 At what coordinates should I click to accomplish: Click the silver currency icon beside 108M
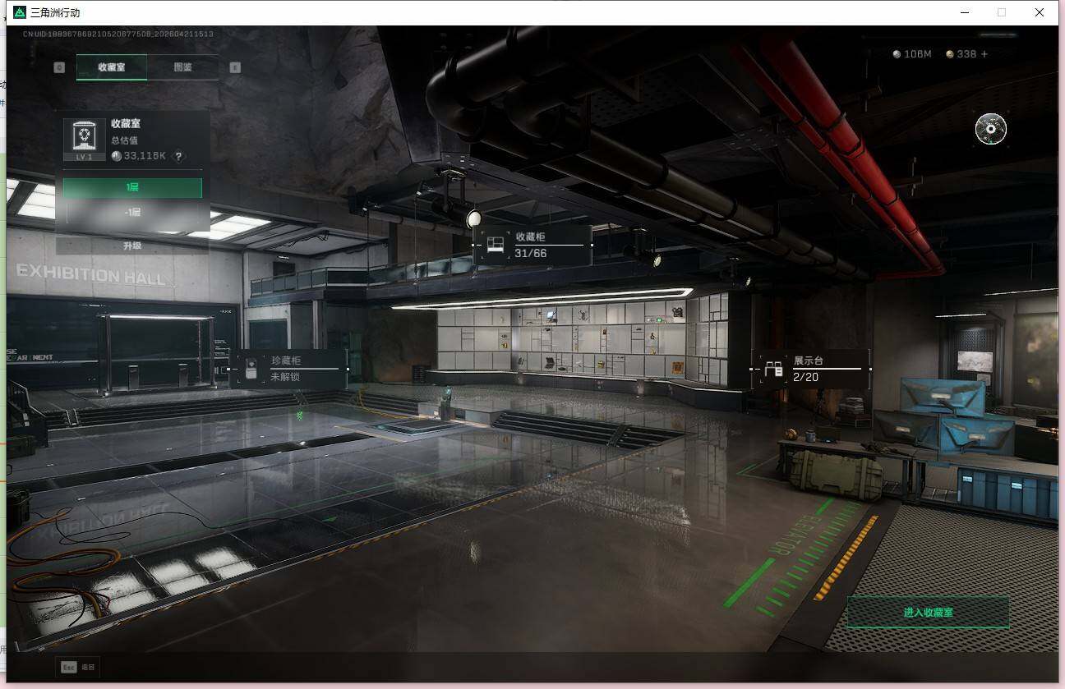(897, 54)
